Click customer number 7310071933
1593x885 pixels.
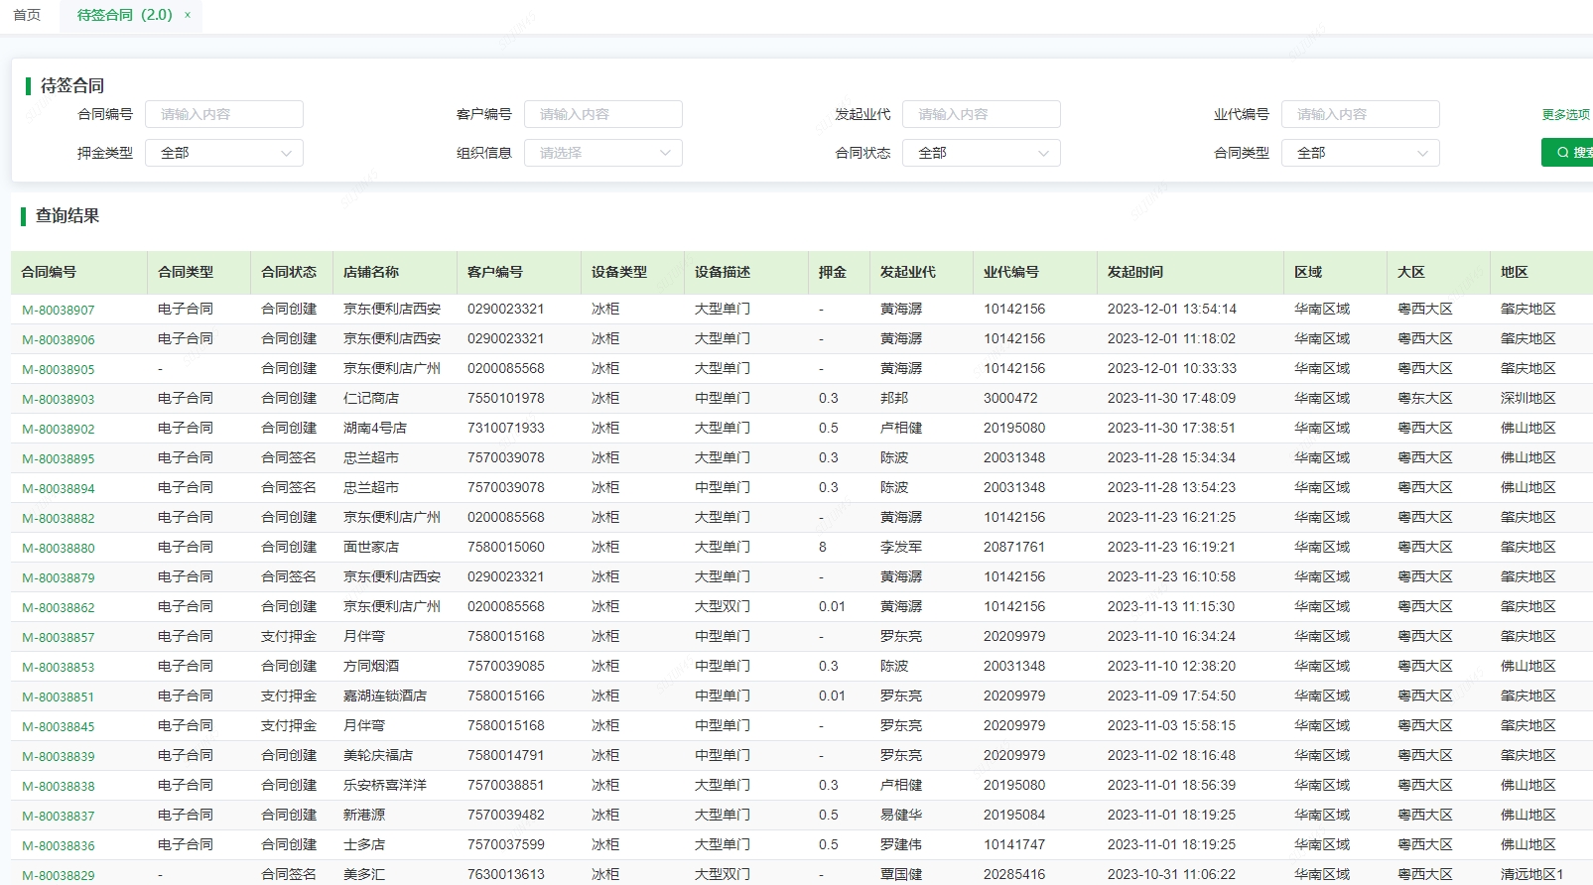point(506,428)
